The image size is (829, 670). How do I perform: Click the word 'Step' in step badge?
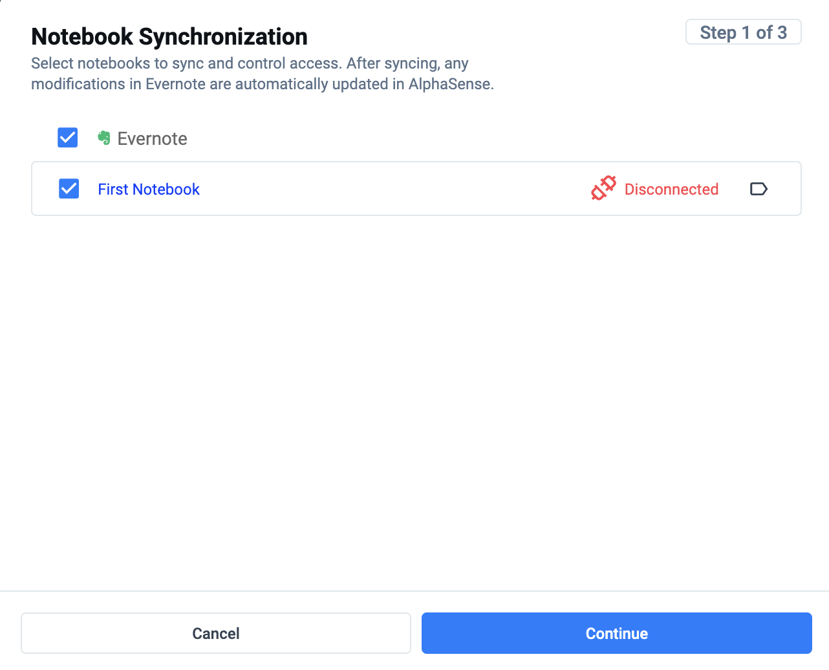coord(718,32)
